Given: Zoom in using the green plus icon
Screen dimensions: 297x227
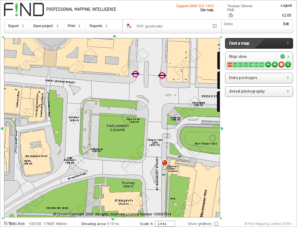Looking at the screenshot, I should coord(274,65).
